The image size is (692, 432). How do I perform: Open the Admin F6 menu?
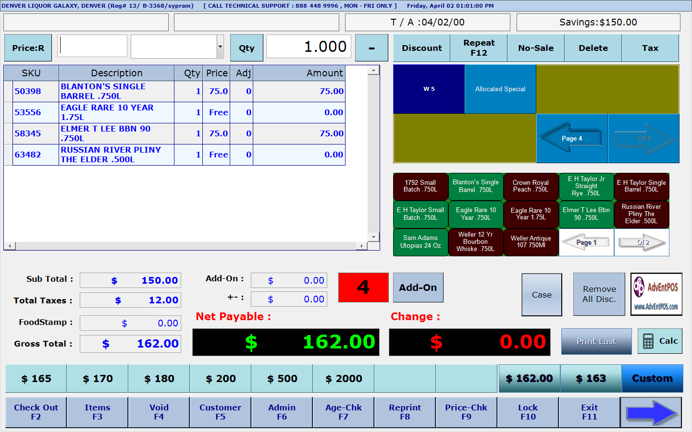point(282,412)
